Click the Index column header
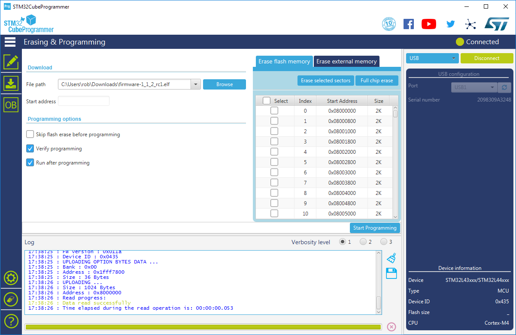The height and width of the screenshot is (335, 516). [305, 101]
